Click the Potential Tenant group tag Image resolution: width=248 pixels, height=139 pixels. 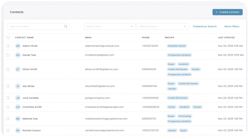pos(177,46)
